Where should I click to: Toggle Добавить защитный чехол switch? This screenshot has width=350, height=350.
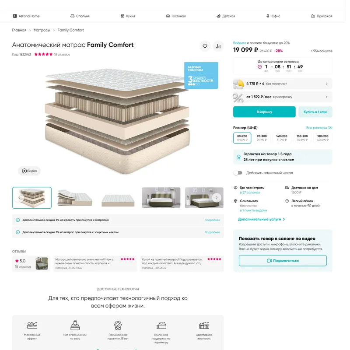tap(238, 173)
